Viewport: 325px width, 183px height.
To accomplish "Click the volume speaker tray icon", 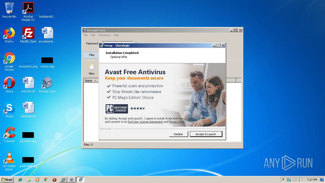I will pyautogui.click(x=295, y=180).
